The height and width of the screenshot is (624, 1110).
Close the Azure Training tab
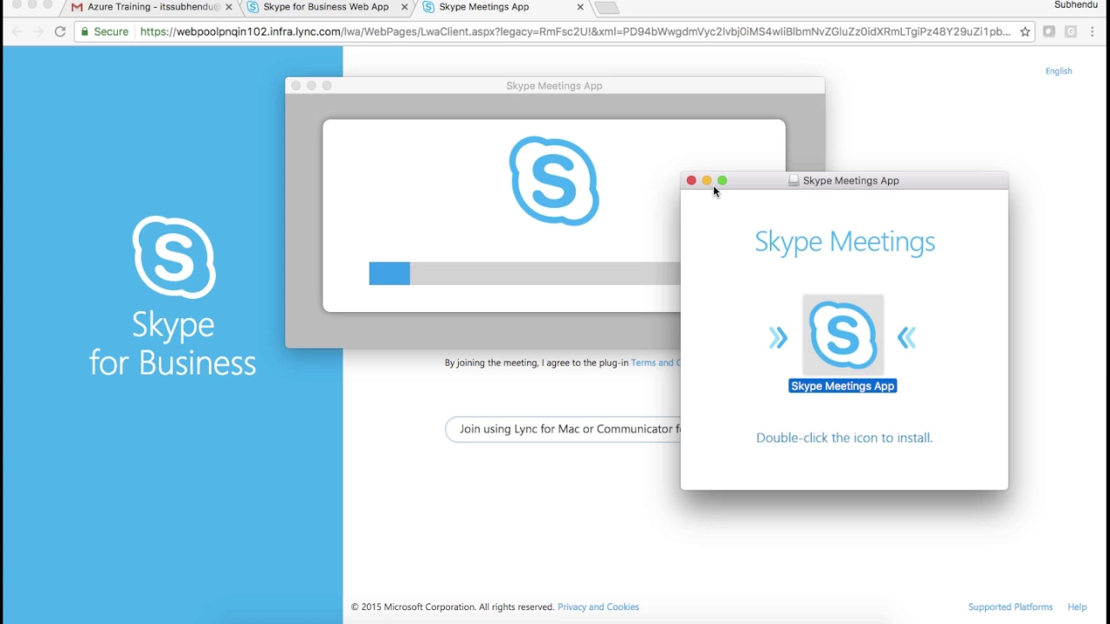click(229, 7)
